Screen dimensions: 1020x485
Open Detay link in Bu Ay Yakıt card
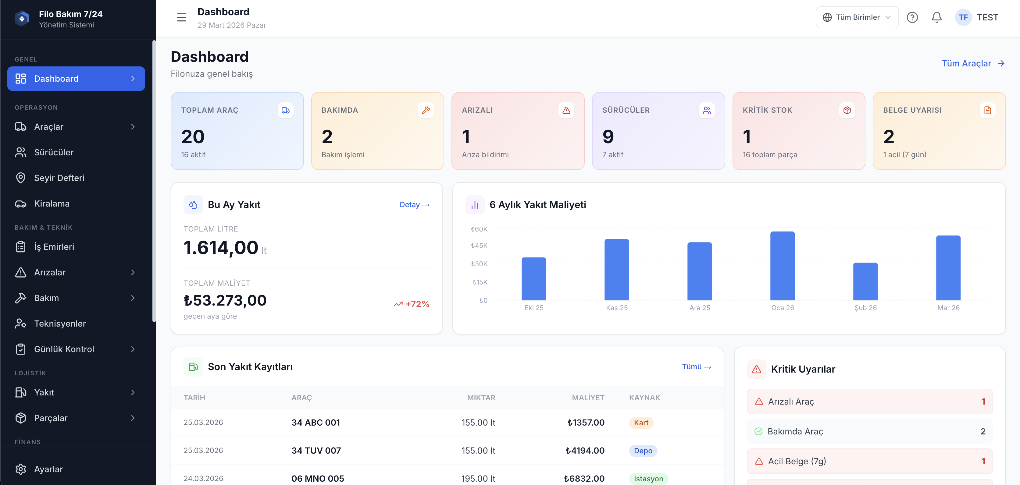click(x=414, y=204)
